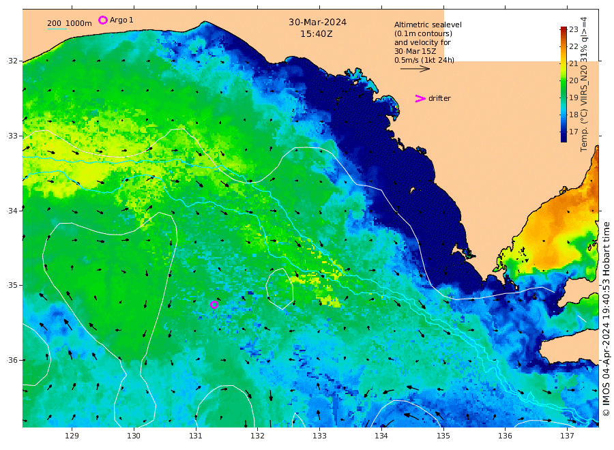Click the latitude axis label -32
This screenshot has height=450, width=614.
[12, 61]
